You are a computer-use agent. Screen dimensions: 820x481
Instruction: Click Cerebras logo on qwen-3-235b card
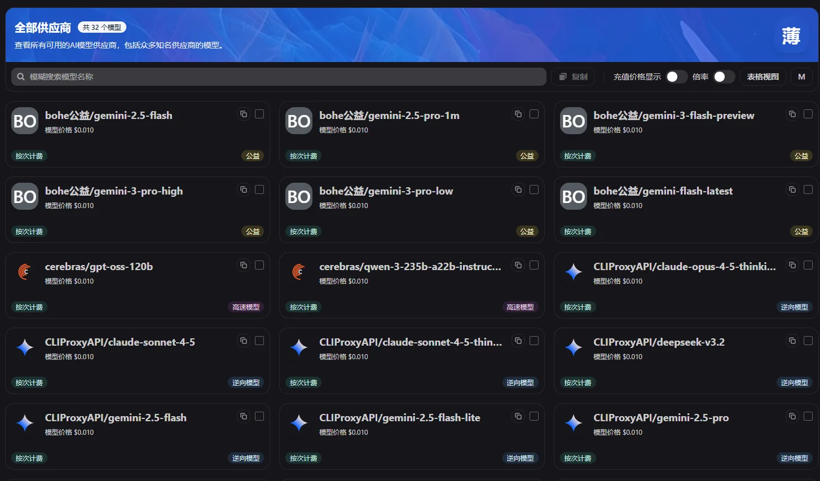pos(299,272)
